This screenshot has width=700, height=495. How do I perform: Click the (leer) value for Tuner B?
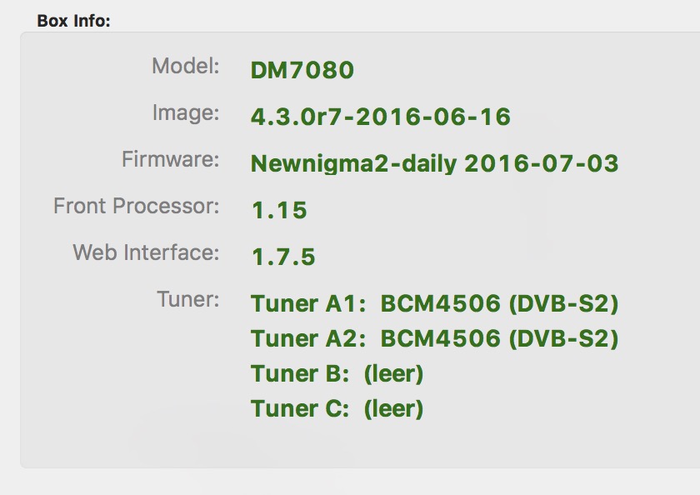coord(393,374)
